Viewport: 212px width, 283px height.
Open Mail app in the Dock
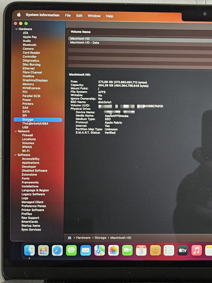coord(85,250)
